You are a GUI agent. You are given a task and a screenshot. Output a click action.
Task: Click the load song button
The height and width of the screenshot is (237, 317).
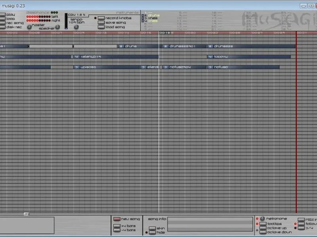[x=101, y=27]
